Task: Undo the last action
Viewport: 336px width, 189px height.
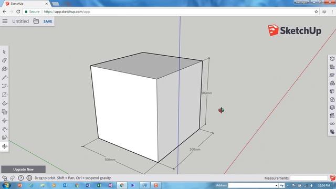Action: tap(4, 178)
